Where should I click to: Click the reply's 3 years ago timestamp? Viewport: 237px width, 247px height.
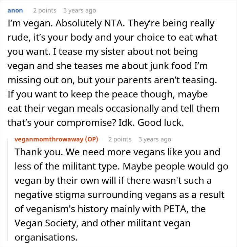(x=155, y=139)
